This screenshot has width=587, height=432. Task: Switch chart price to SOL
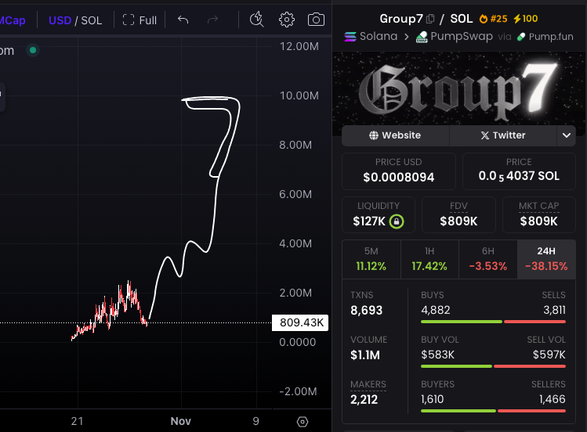point(92,20)
